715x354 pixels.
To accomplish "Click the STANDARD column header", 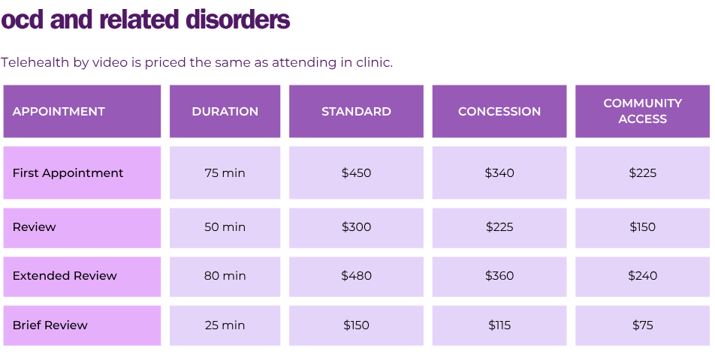I will (356, 111).
